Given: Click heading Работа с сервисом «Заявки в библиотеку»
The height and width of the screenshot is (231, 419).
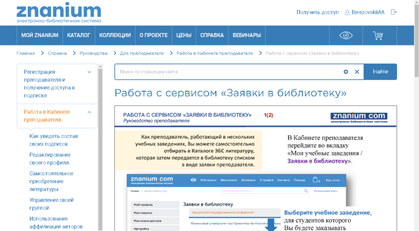Looking at the screenshot, I should pos(230,93).
